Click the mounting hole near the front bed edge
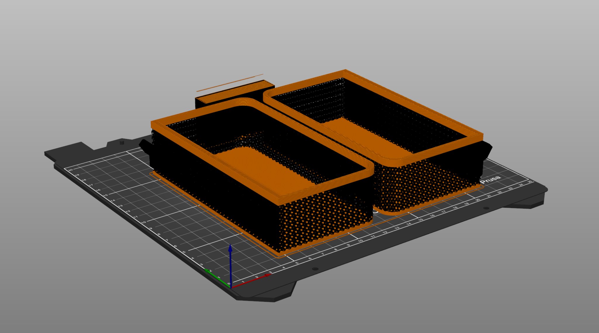The width and height of the screenshot is (599, 333). pyautogui.click(x=315, y=269)
